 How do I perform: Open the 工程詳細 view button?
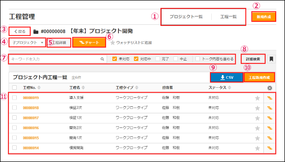pos(59,43)
